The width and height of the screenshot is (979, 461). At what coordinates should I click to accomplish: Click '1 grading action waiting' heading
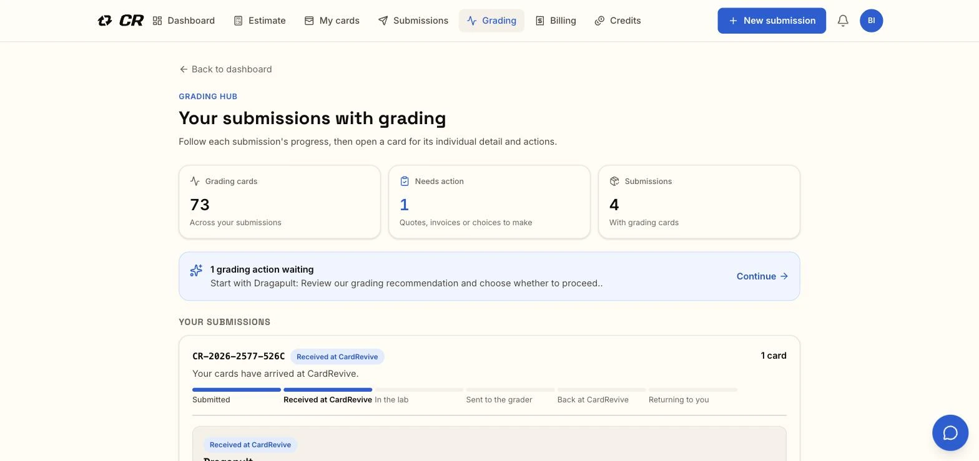[262, 269]
